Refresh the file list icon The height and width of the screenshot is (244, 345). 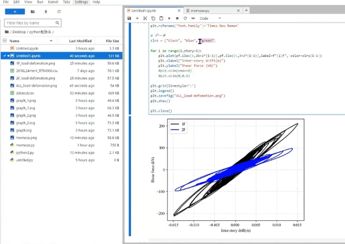pos(59,11)
